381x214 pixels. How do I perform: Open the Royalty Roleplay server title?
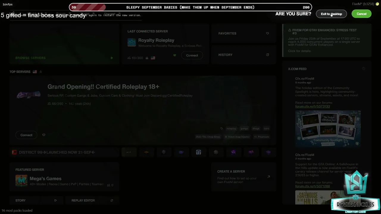tap(156, 40)
